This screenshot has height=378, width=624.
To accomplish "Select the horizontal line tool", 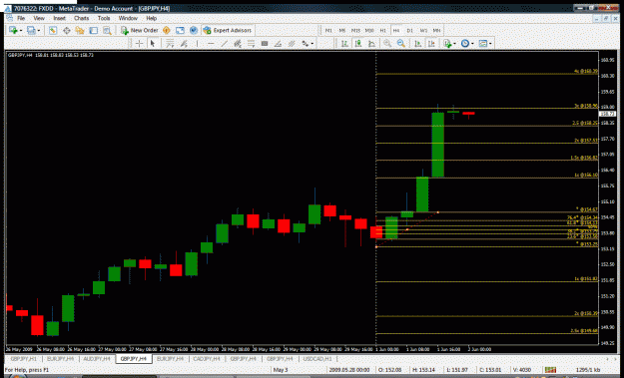I will [211, 43].
